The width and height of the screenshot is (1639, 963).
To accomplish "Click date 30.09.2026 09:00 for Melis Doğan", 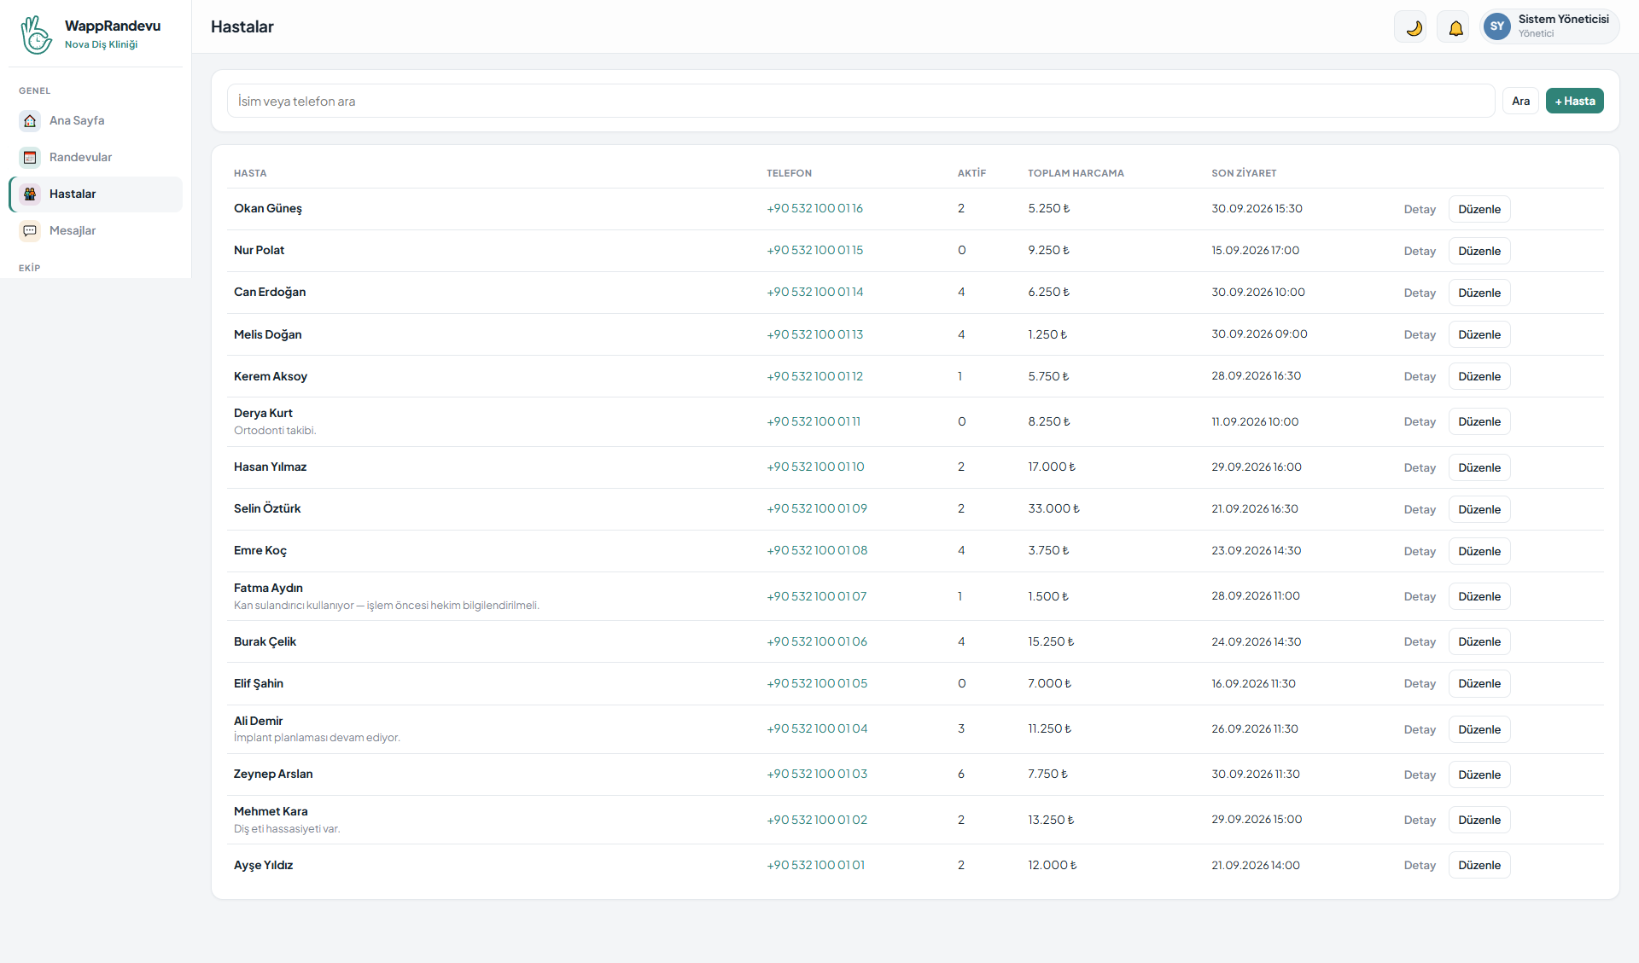I will [x=1259, y=334].
